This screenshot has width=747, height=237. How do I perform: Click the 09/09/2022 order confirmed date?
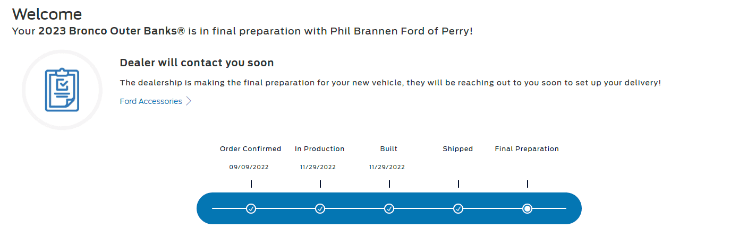(x=249, y=167)
